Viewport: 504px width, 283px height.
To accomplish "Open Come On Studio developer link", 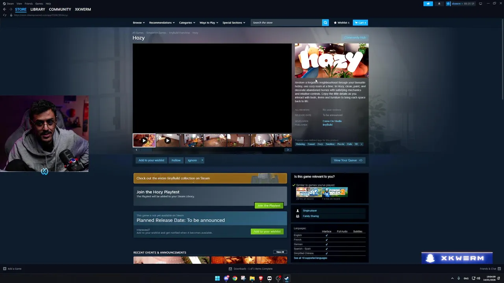I will click(332, 121).
